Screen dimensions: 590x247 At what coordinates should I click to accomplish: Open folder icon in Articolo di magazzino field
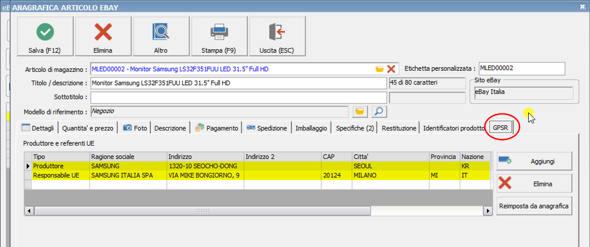coord(379,69)
